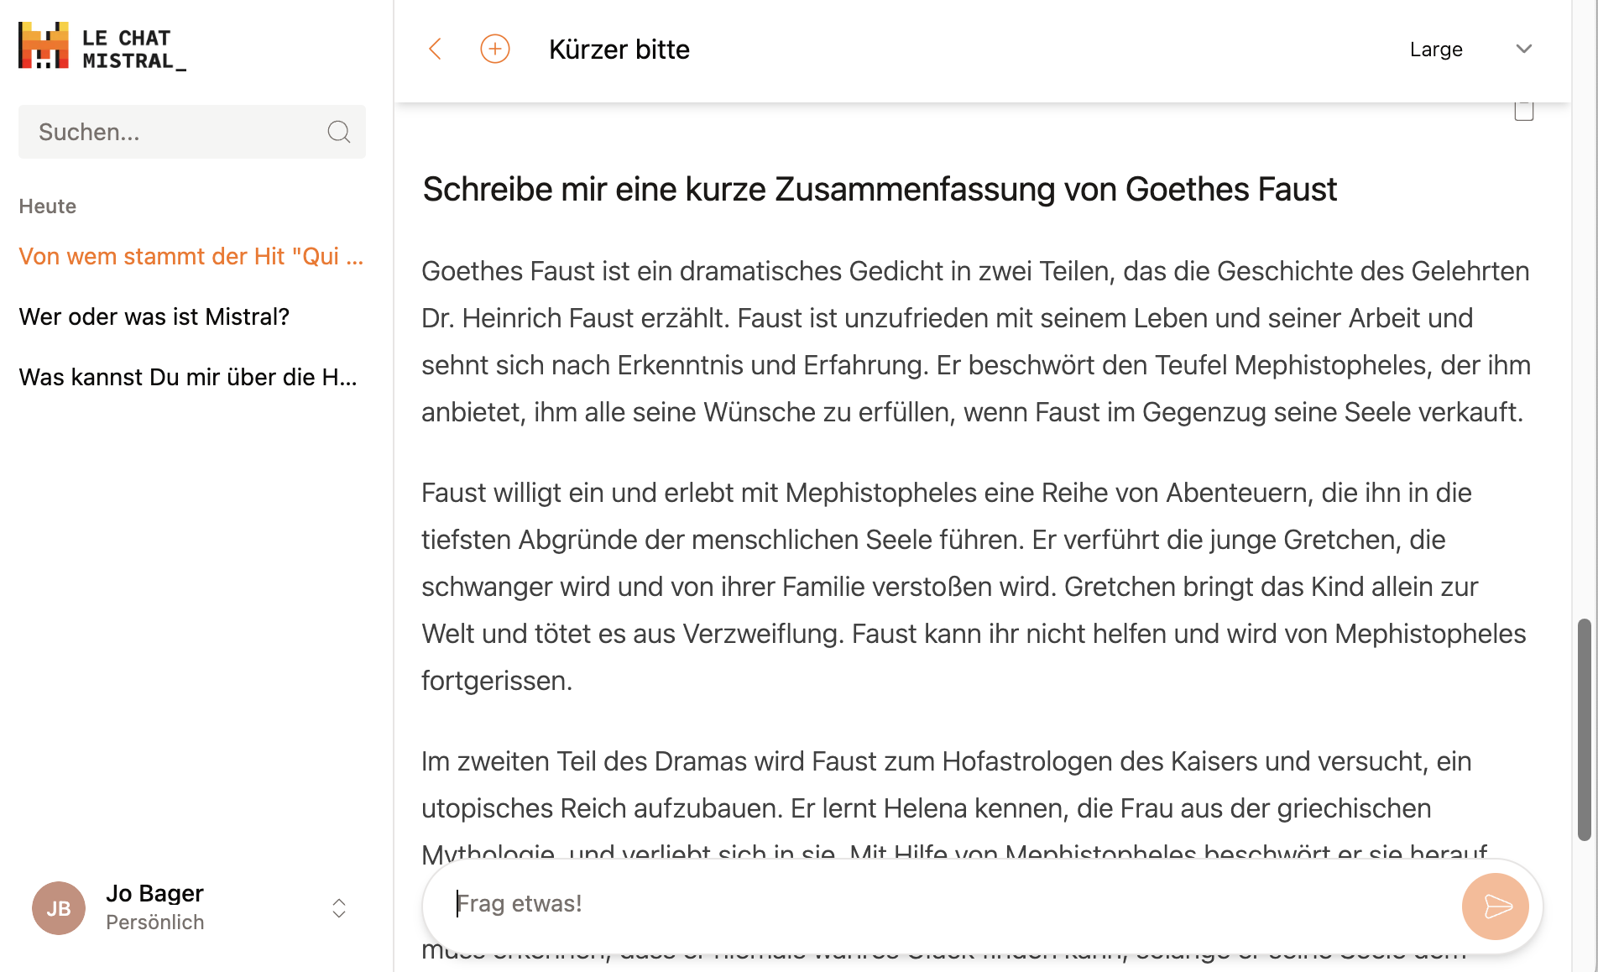Viewport: 1598px width, 972px height.
Task: Go back with the orange arrow
Action: pos(435,49)
